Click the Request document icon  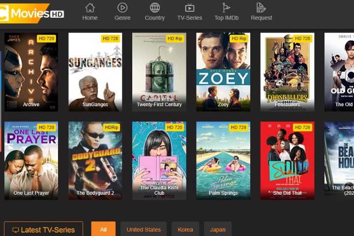pos(261,8)
